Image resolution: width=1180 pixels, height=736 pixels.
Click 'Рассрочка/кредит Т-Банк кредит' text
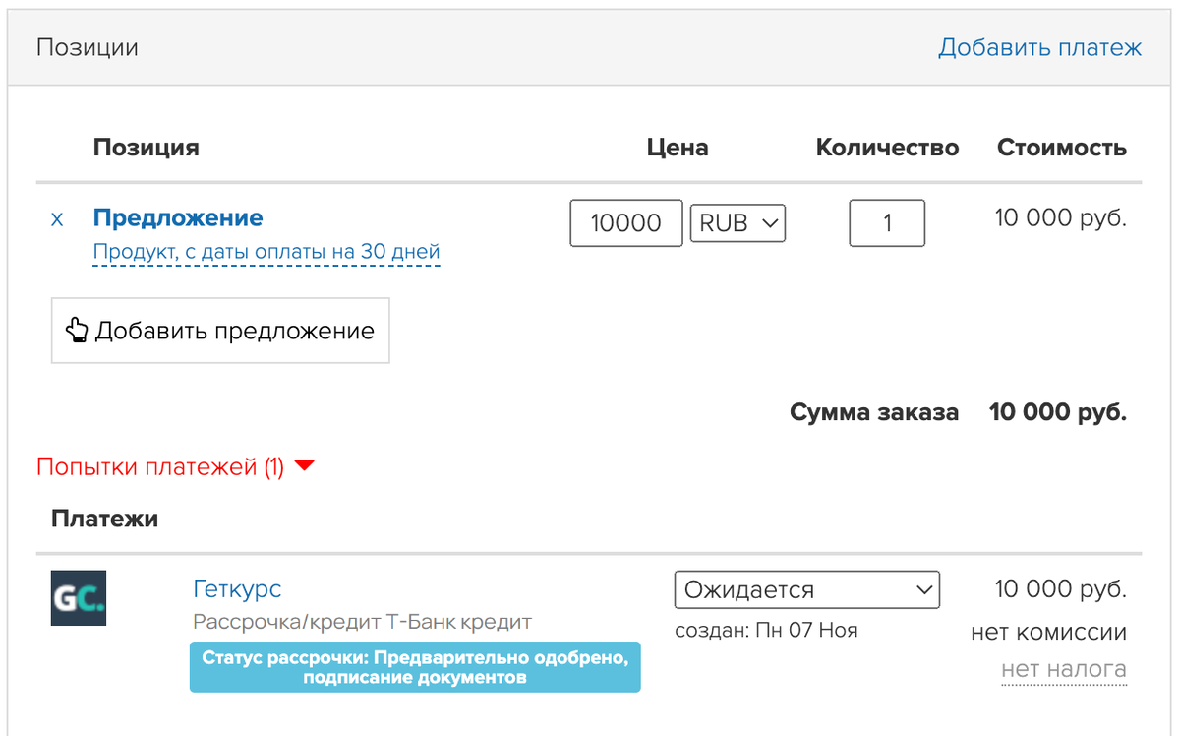363,622
